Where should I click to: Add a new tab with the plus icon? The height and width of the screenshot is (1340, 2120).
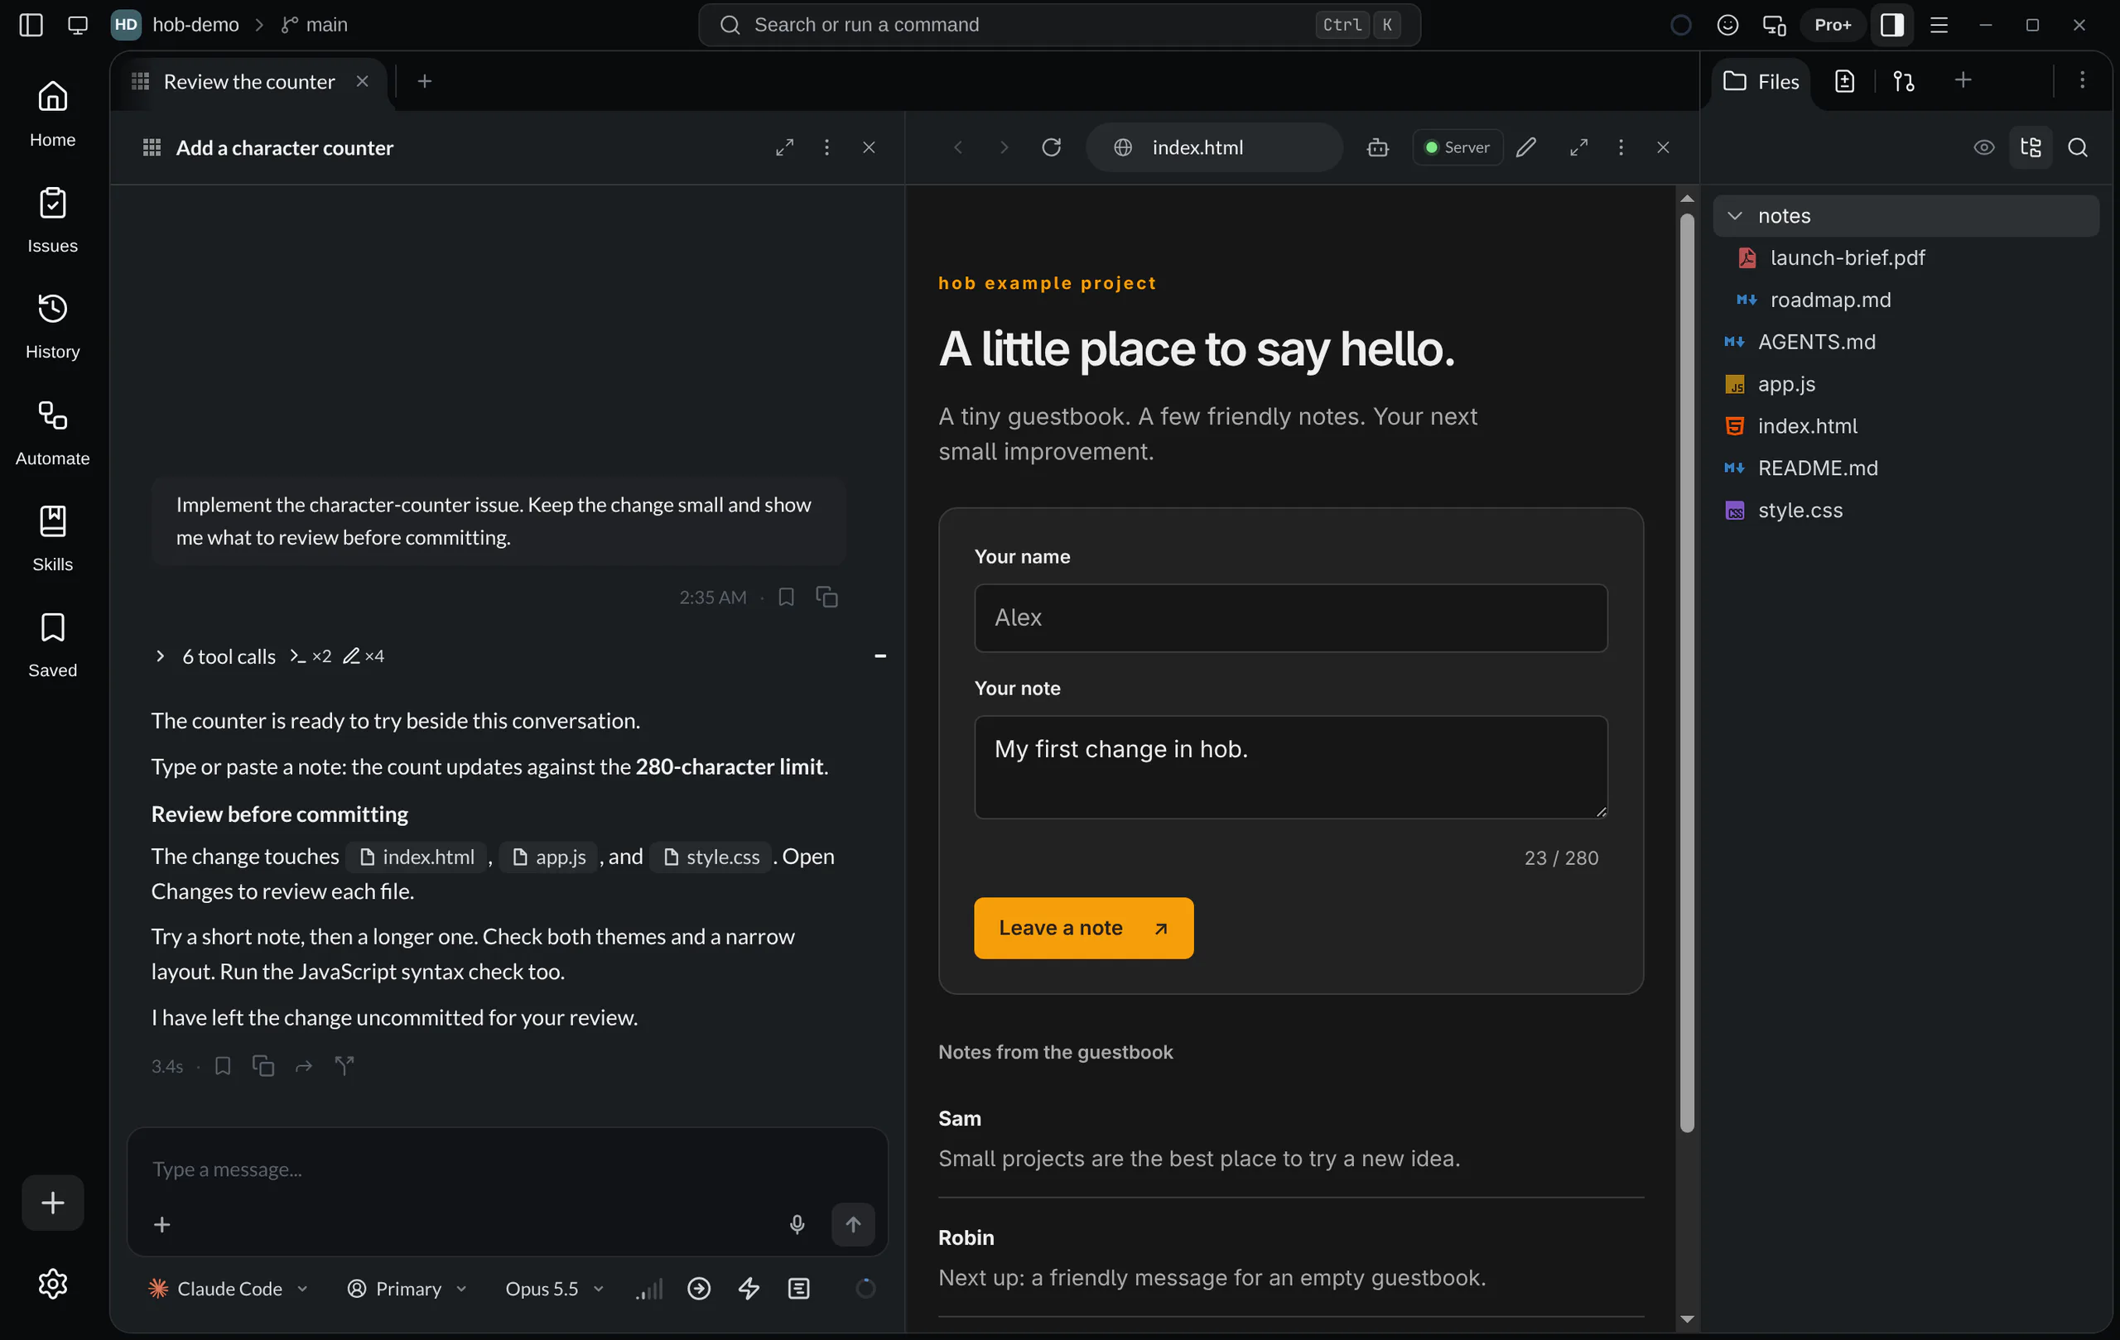click(x=424, y=81)
